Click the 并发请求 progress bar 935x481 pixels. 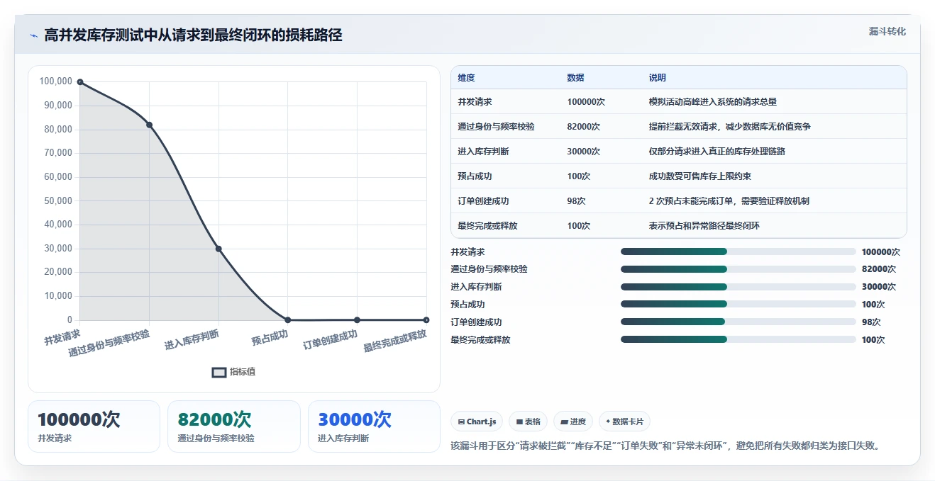pos(738,251)
